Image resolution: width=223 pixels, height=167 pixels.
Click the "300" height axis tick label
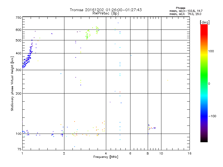pyautogui.click(x=18, y=70)
